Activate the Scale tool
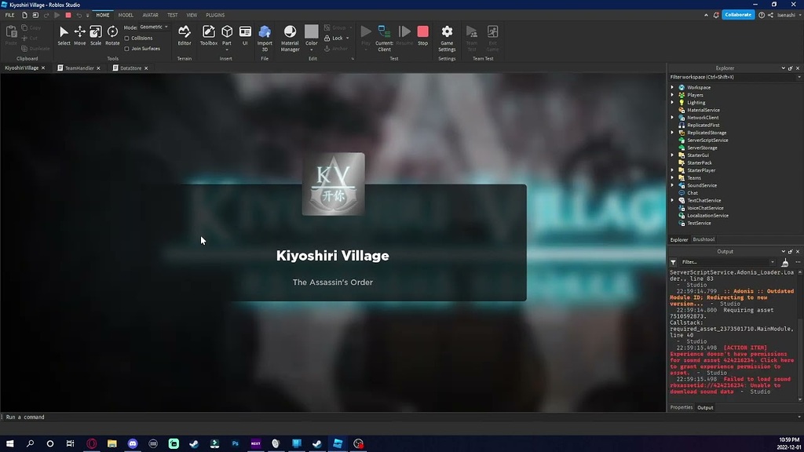 coord(95,36)
